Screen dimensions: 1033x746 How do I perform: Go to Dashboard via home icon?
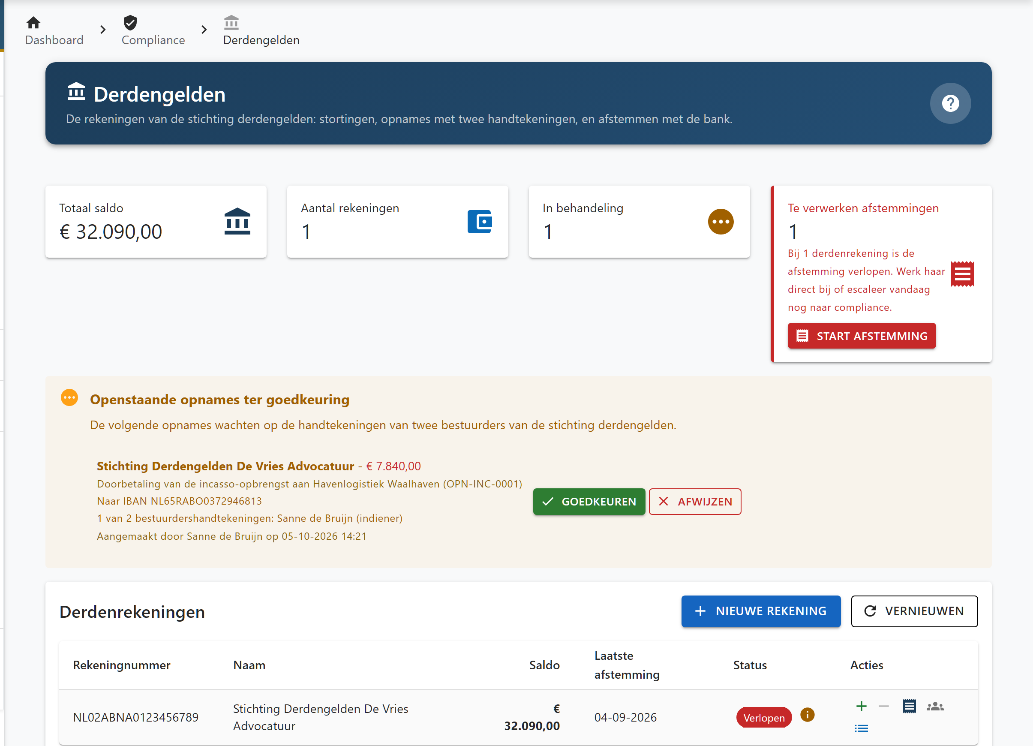click(33, 22)
